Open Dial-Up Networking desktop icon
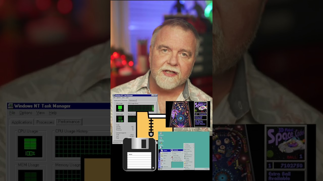This screenshot has height=181, width=323. [x=161, y=144]
